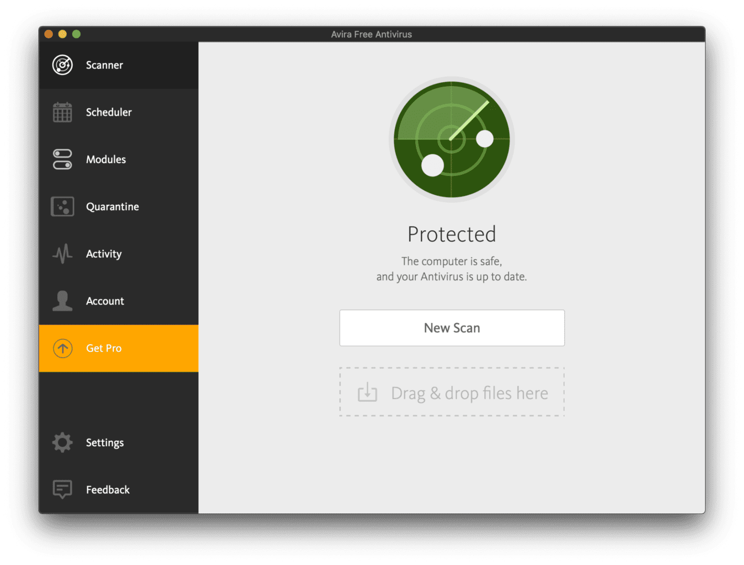This screenshot has height=565, width=744.
Task: Open the Scheduler calendar icon
Action: (62, 112)
